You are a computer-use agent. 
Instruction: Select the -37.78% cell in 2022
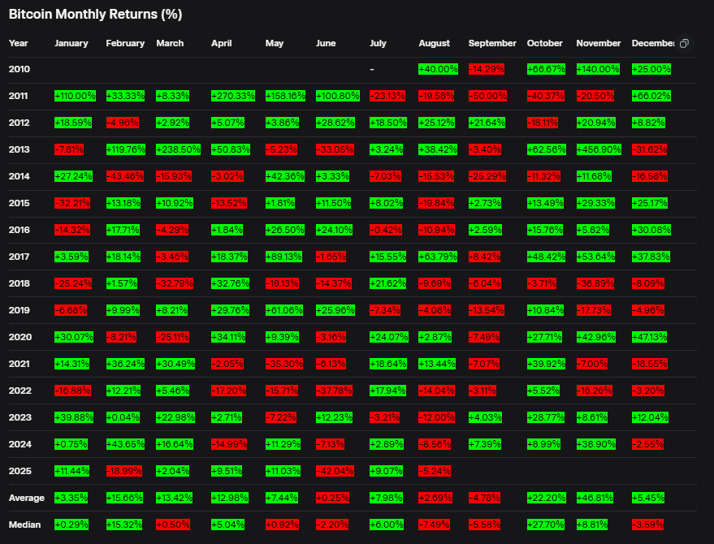pyautogui.click(x=334, y=391)
